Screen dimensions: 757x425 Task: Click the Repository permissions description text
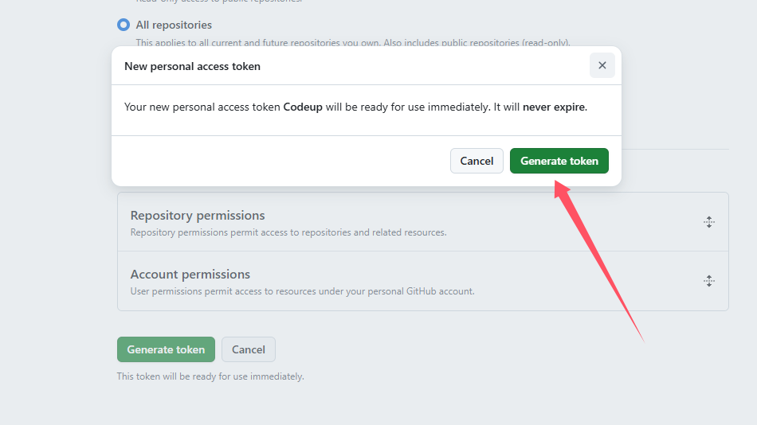coord(288,232)
